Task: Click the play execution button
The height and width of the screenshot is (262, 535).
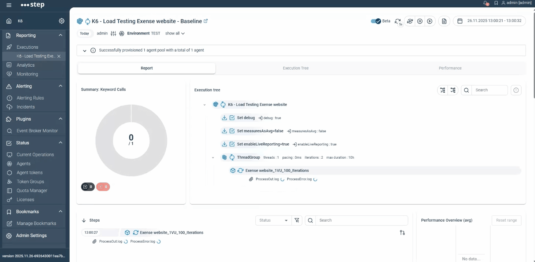Action: pos(430,21)
